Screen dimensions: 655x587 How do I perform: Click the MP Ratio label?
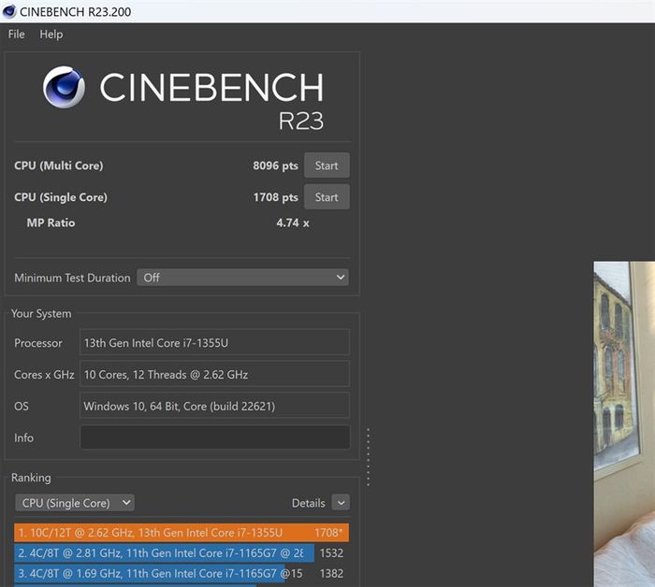[x=51, y=222]
